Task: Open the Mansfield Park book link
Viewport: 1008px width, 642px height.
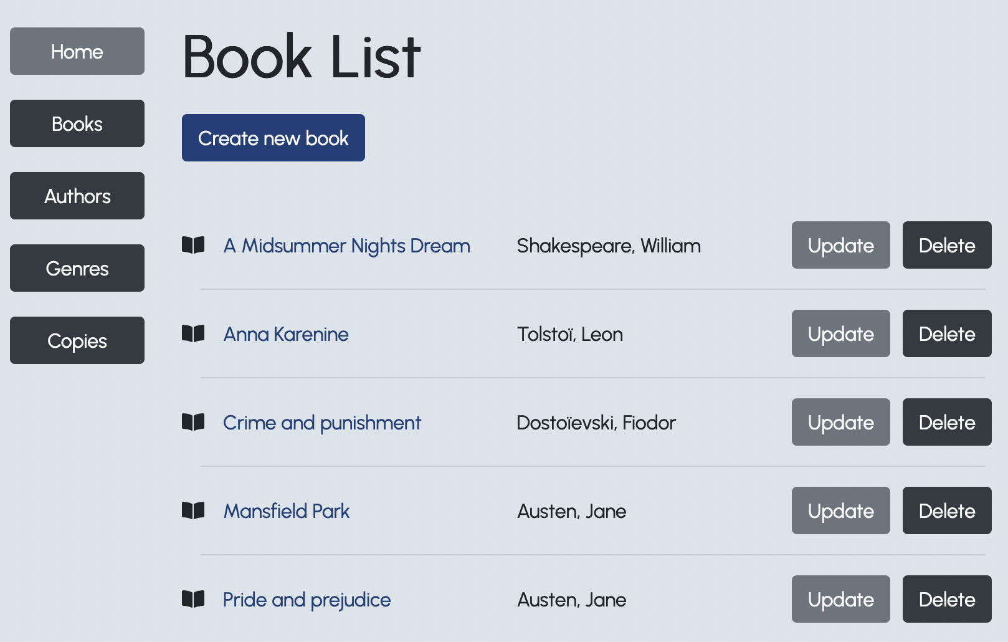Action: coord(287,511)
